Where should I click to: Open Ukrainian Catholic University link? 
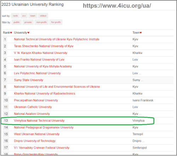pos(33,107)
